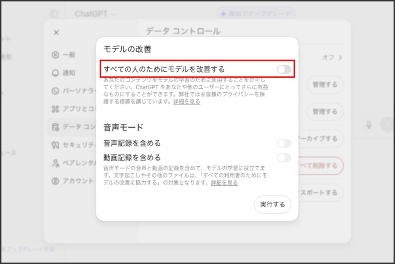
Task: Close settings with the X icon
Action: pos(56,32)
